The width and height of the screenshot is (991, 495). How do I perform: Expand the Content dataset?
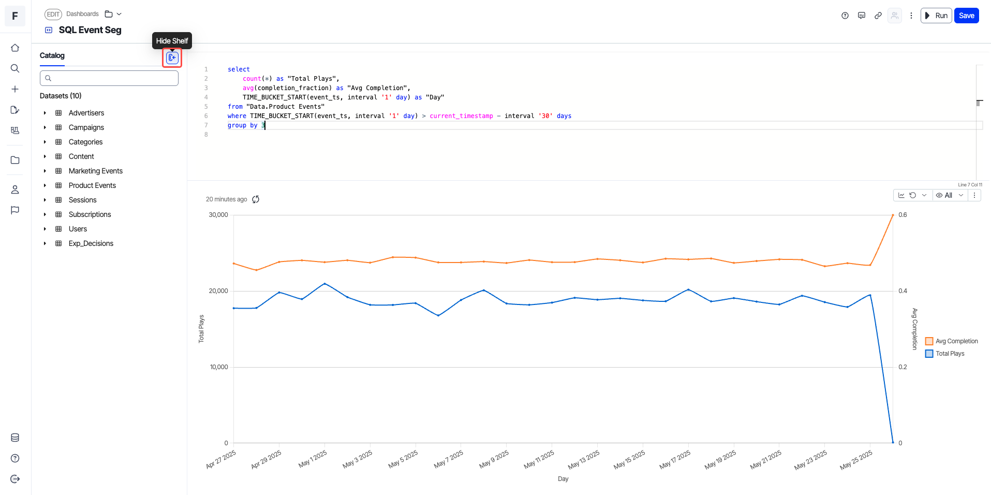[45, 156]
